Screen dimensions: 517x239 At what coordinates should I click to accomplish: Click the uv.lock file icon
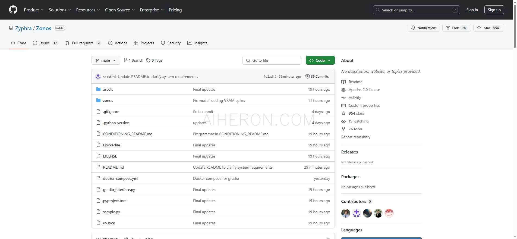coord(98,223)
